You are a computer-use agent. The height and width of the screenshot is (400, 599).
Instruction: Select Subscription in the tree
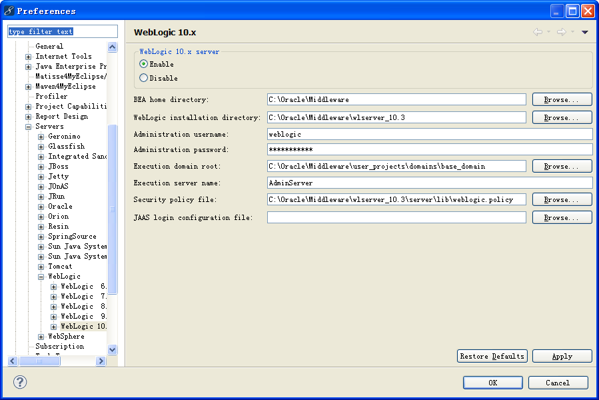pos(59,346)
